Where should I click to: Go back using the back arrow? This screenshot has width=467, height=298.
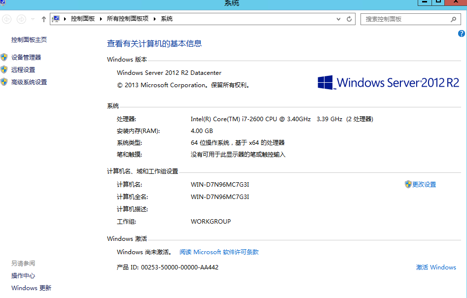(6, 19)
